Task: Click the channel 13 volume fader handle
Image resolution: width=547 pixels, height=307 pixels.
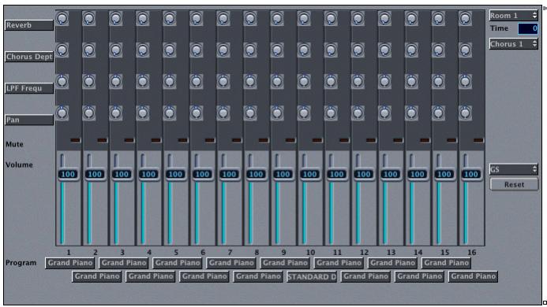Action: (391, 175)
